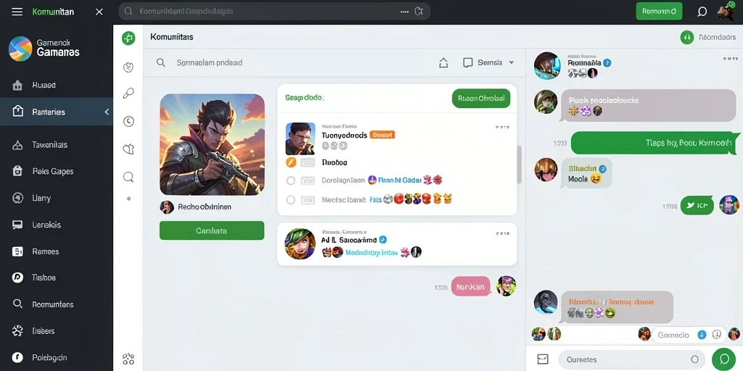Select the Dorolagnilann radio option
The width and height of the screenshot is (743, 371).
pos(291,180)
